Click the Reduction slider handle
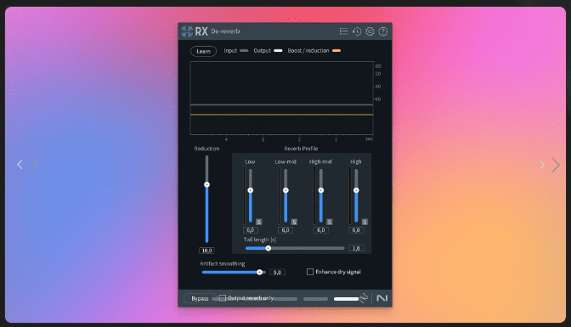This screenshot has width=571, height=327. click(206, 184)
